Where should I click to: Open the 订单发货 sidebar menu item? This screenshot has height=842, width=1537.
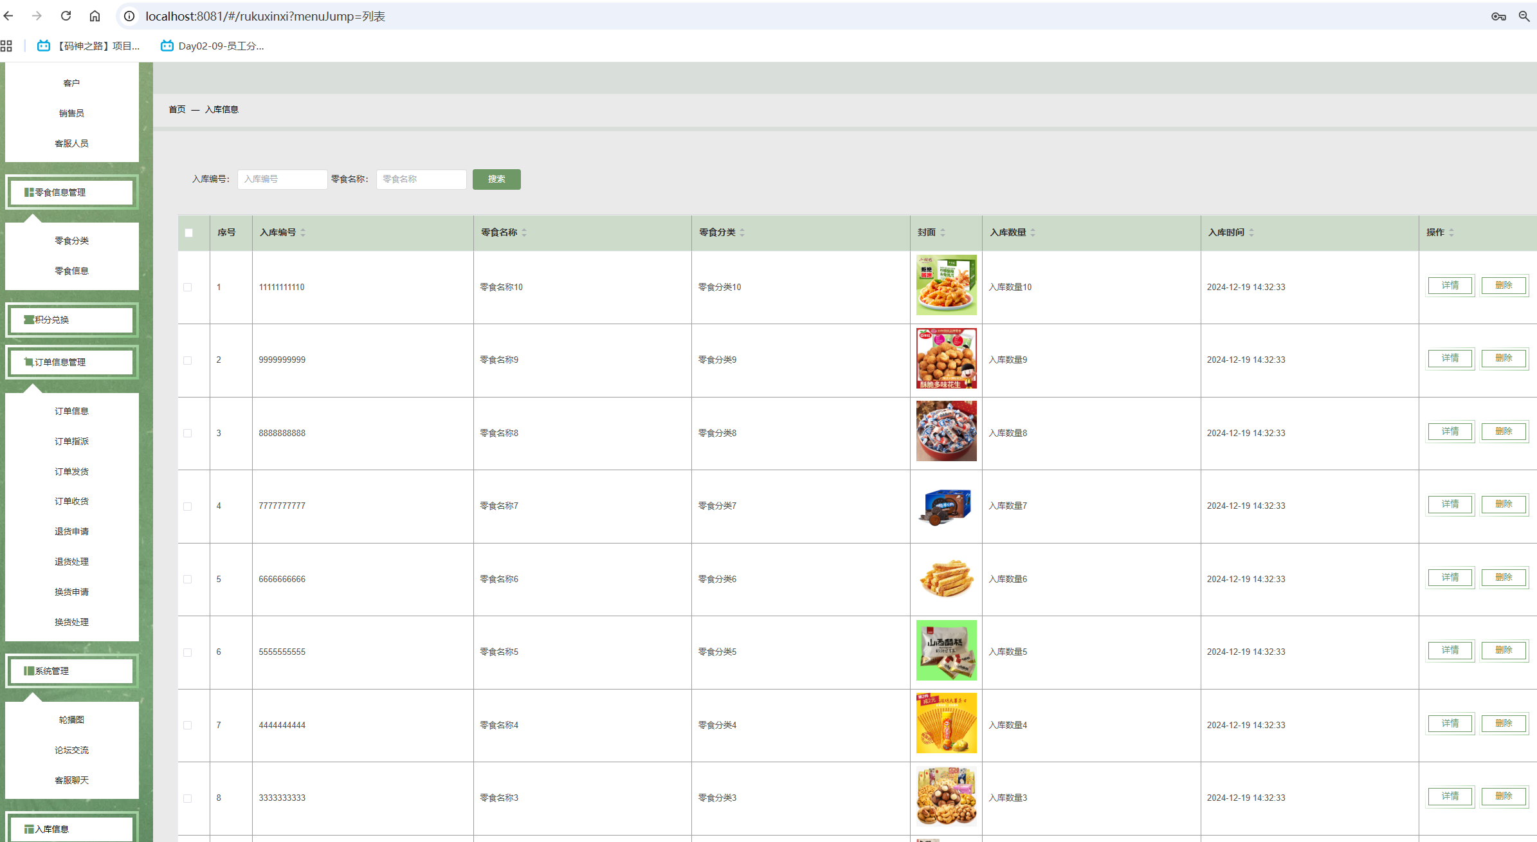[71, 471]
